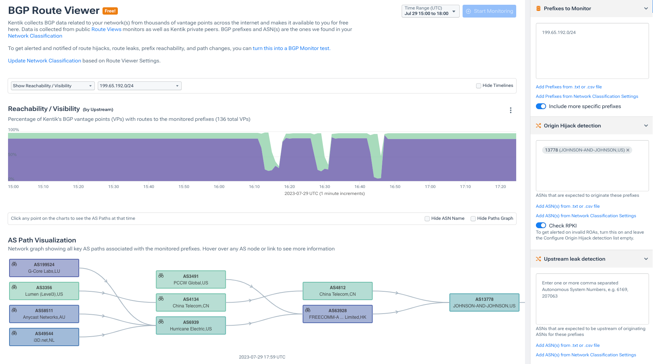Remove the 13778 JOHNSON-AND-JOHNSON ASN tag

(x=628, y=150)
